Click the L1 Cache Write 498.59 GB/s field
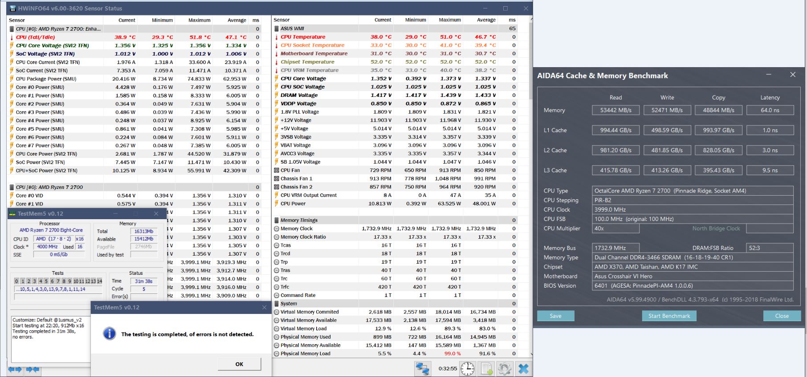The height and width of the screenshot is (377, 807). (x=667, y=130)
